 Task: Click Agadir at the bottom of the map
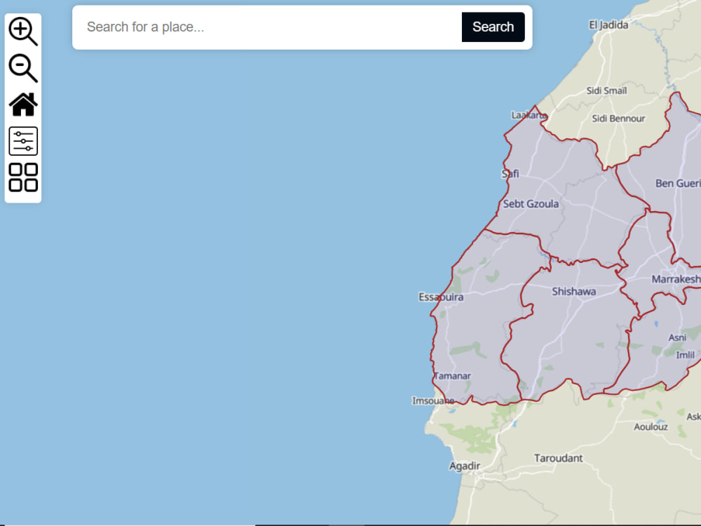465,465
